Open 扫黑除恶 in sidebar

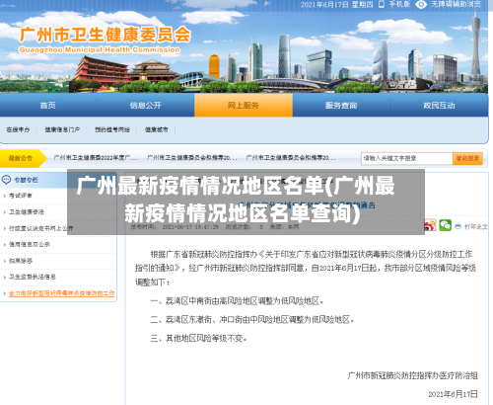click(x=21, y=261)
